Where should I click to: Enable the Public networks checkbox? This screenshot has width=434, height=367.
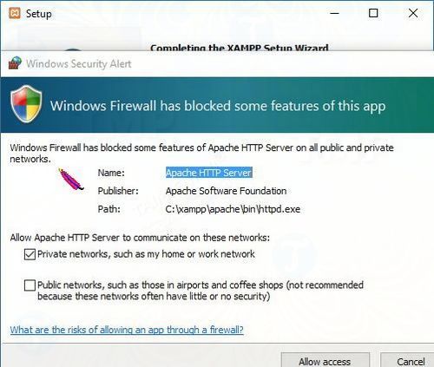click(x=30, y=285)
